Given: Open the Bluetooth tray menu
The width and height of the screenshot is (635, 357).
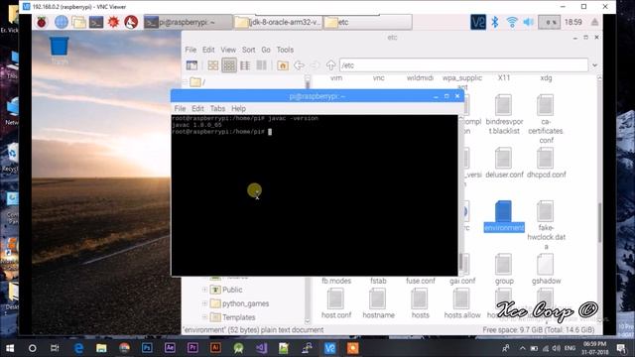Looking at the screenshot, I should pyautogui.click(x=494, y=22).
